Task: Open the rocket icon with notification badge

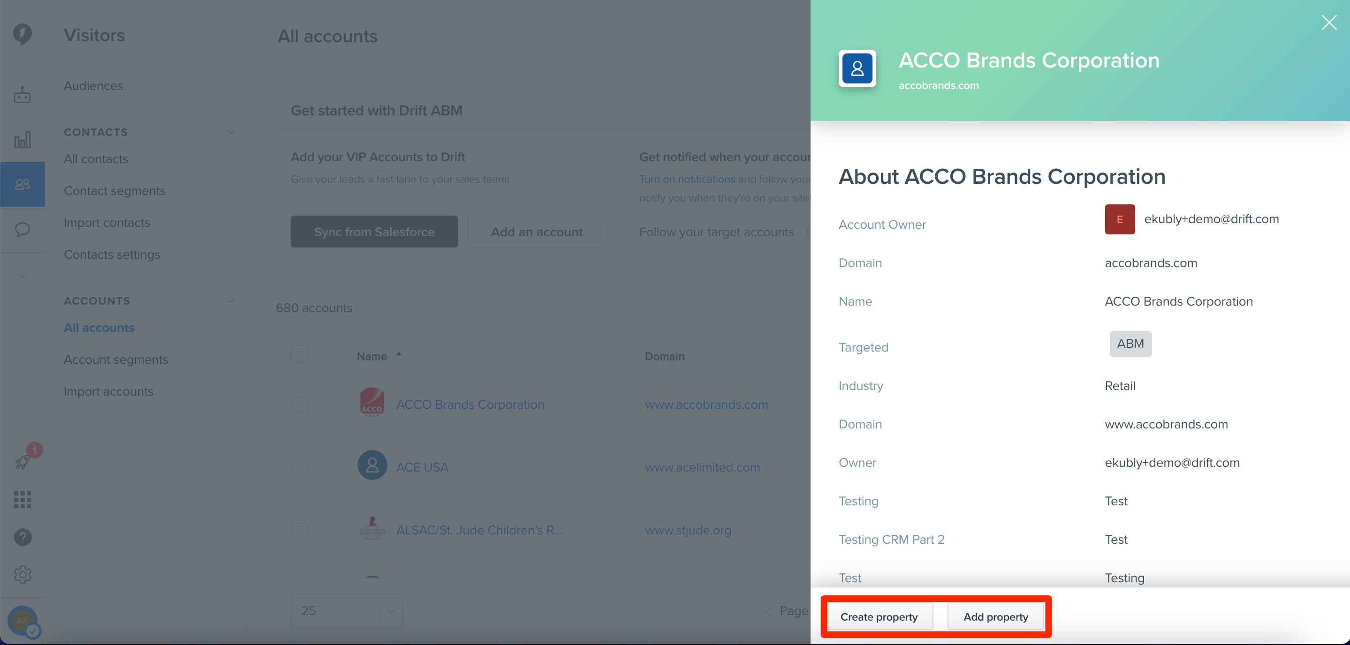Action: (23, 461)
